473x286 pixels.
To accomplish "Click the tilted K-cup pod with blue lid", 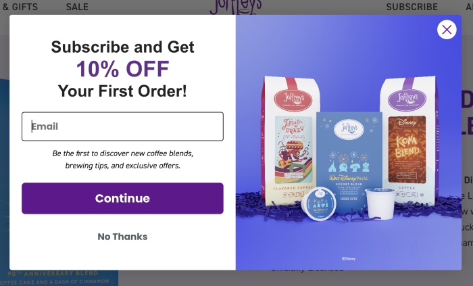I will pyautogui.click(x=318, y=204).
